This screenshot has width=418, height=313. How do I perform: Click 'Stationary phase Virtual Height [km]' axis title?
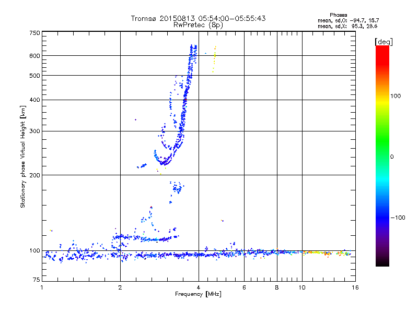(x=22, y=157)
